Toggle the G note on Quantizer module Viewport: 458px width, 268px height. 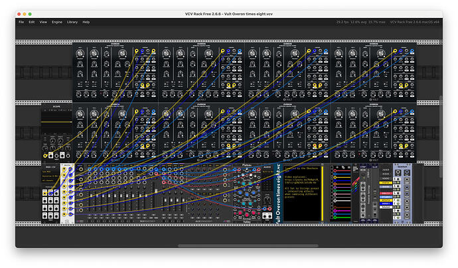[x=397, y=193]
